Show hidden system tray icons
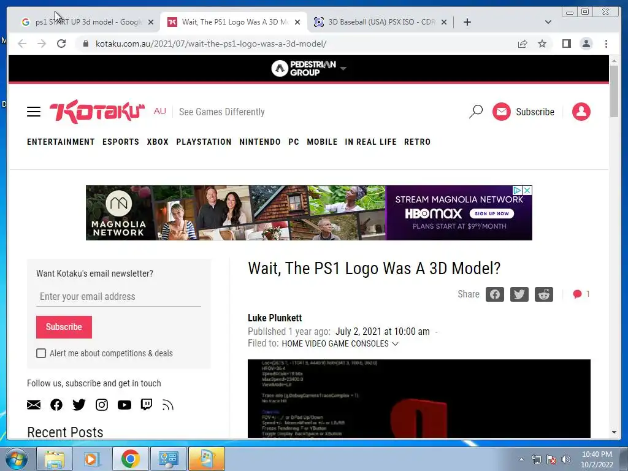This screenshot has width=628, height=471. [x=521, y=459]
